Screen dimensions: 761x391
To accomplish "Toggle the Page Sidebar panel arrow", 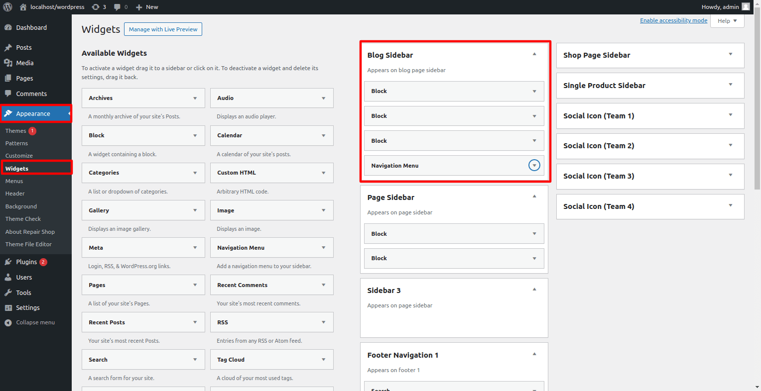I will pyautogui.click(x=534, y=196).
